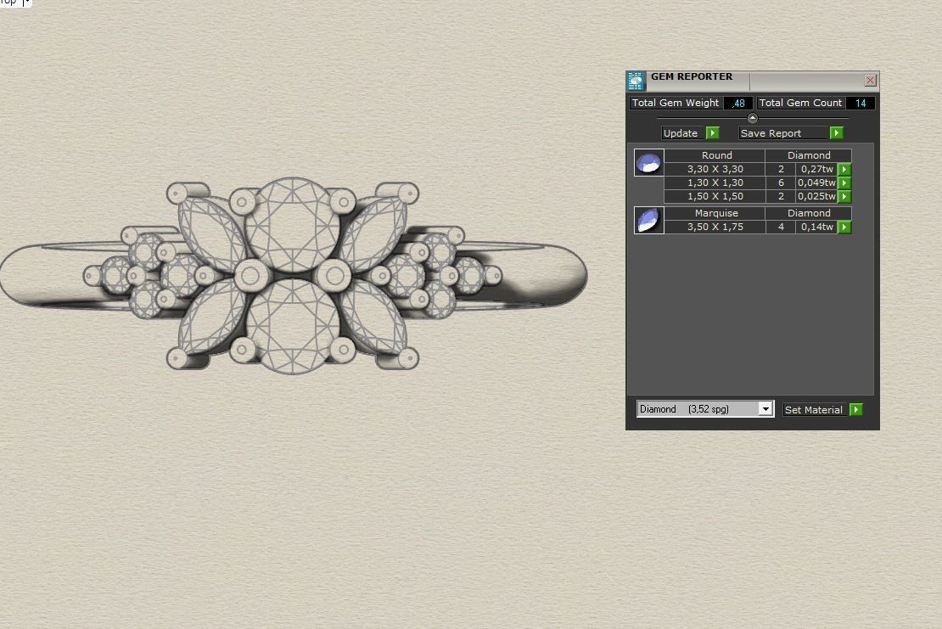
Task: Click the Diamond header in the Round group
Action: 809,155
